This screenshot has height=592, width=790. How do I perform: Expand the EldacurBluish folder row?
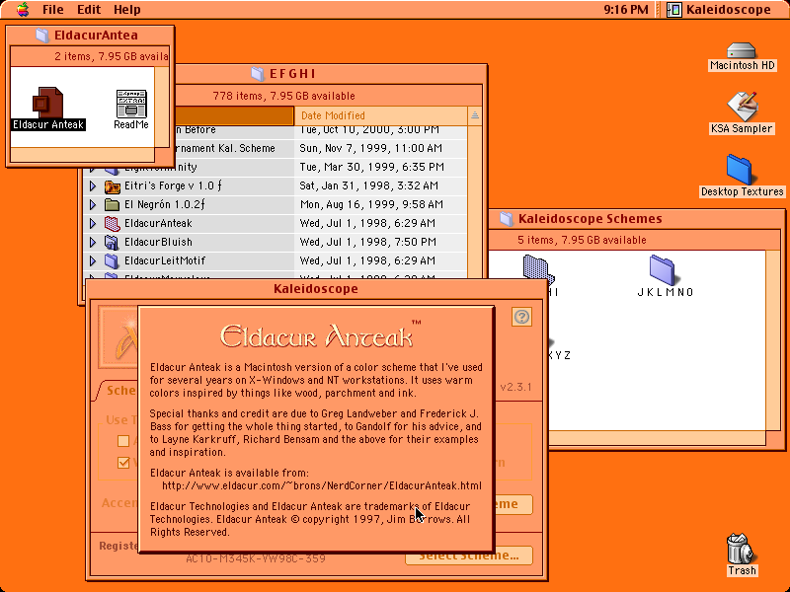click(93, 242)
